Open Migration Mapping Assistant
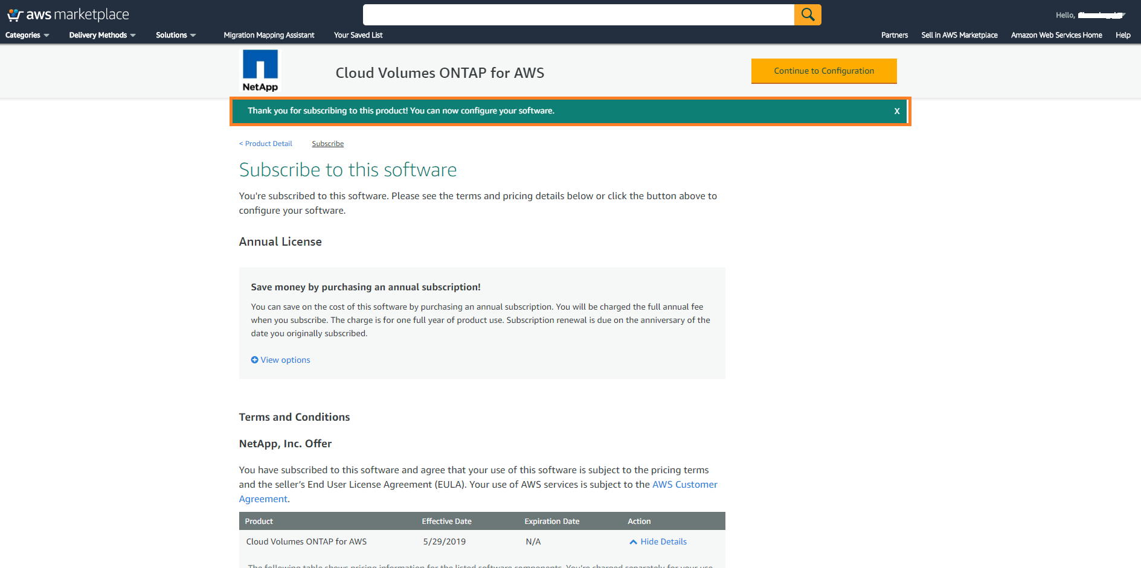The height and width of the screenshot is (568, 1141). [269, 35]
